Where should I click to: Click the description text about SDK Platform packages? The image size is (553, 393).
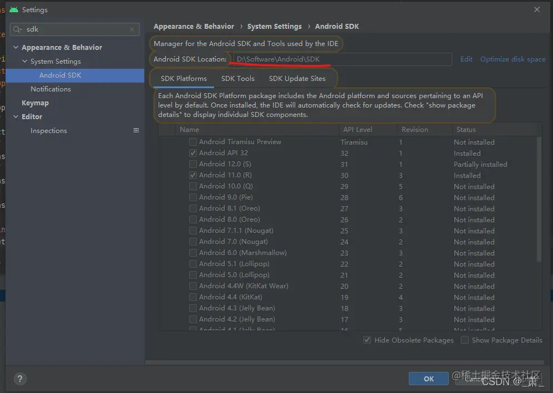(x=321, y=105)
